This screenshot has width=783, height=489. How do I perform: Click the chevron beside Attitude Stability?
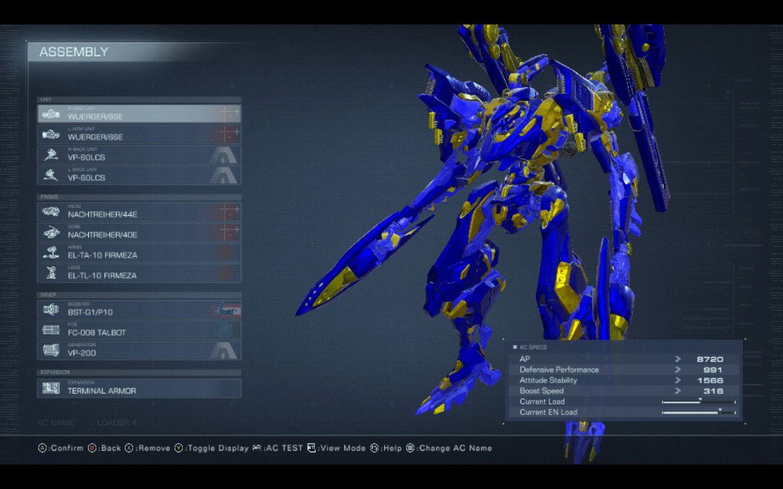(678, 380)
